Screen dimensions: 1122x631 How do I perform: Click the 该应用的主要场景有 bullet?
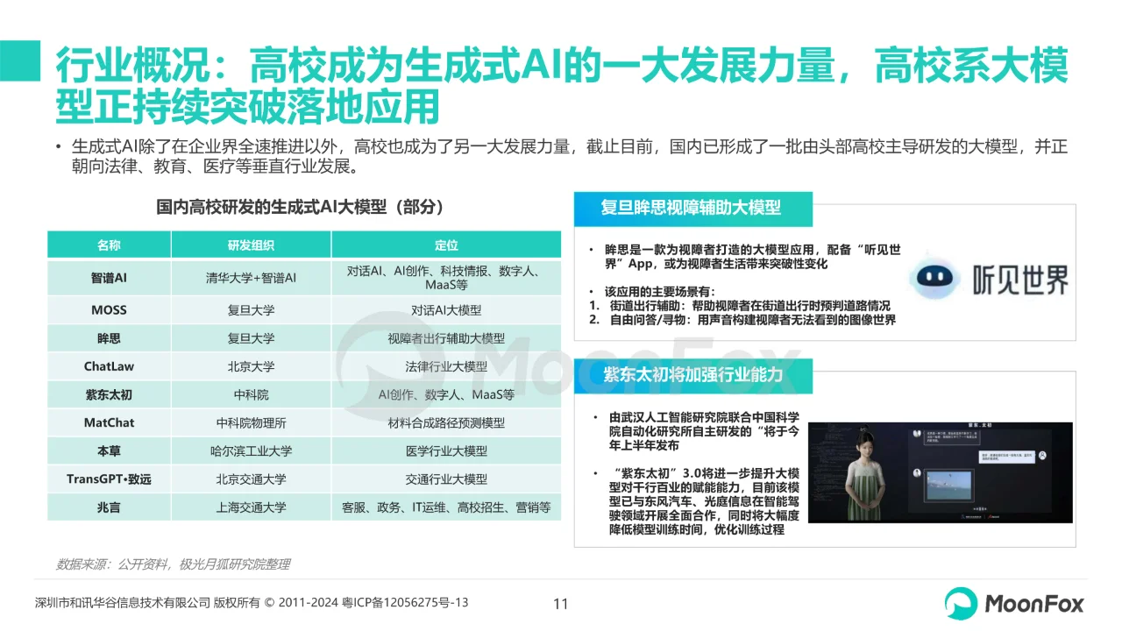click(x=652, y=291)
